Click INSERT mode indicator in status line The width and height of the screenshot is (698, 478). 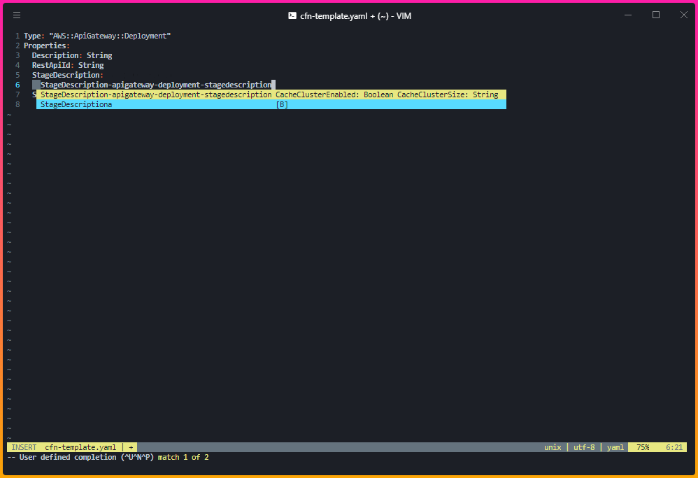click(24, 447)
